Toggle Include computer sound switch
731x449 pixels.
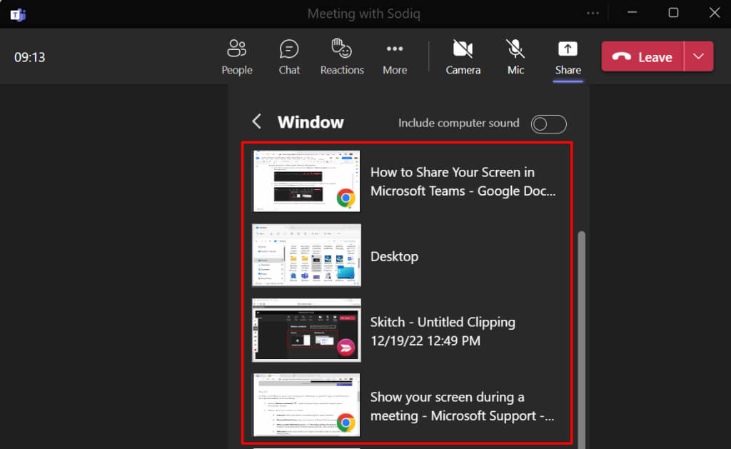coord(549,124)
